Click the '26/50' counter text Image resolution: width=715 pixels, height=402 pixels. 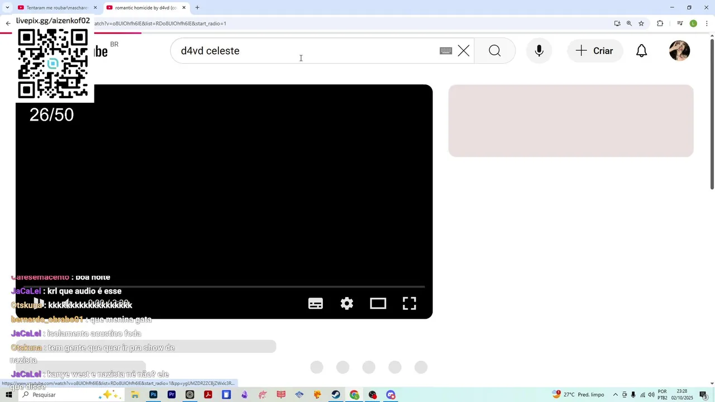[x=51, y=115]
